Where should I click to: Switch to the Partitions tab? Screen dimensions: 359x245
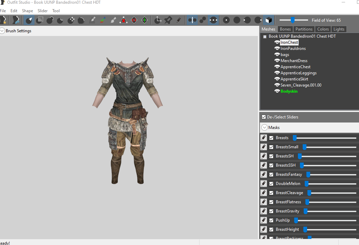[304, 29]
